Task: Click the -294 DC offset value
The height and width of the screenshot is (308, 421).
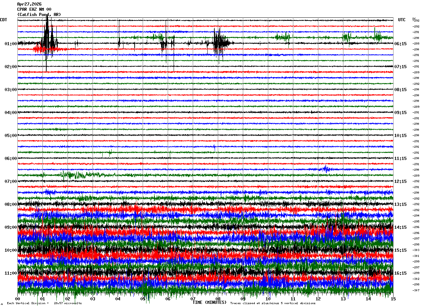Action: (x=416, y=216)
